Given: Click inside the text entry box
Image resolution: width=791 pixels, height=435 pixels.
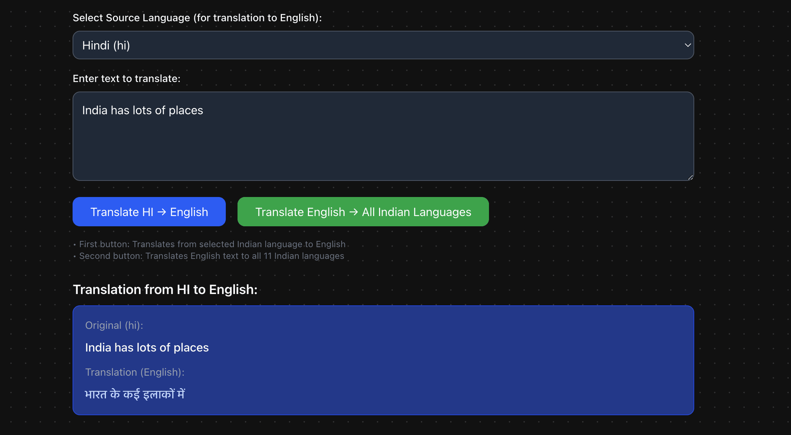Looking at the screenshot, I should (x=383, y=136).
